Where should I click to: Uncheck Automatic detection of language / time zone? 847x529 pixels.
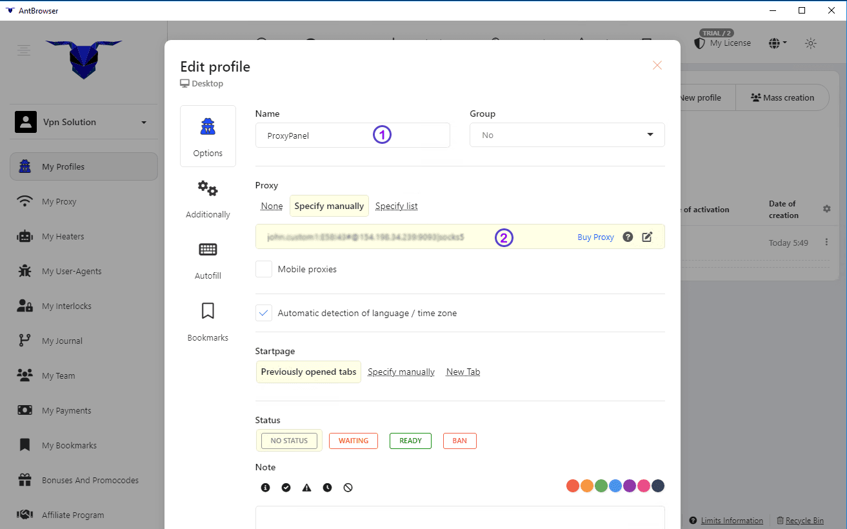coord(264,313)
